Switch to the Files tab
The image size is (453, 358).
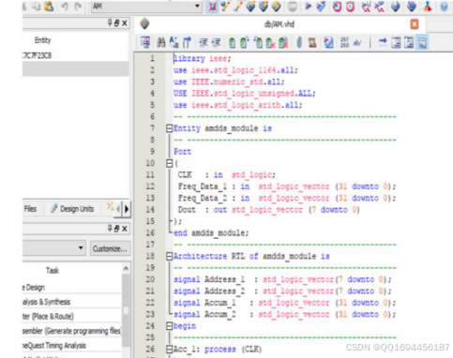(30, 209)
